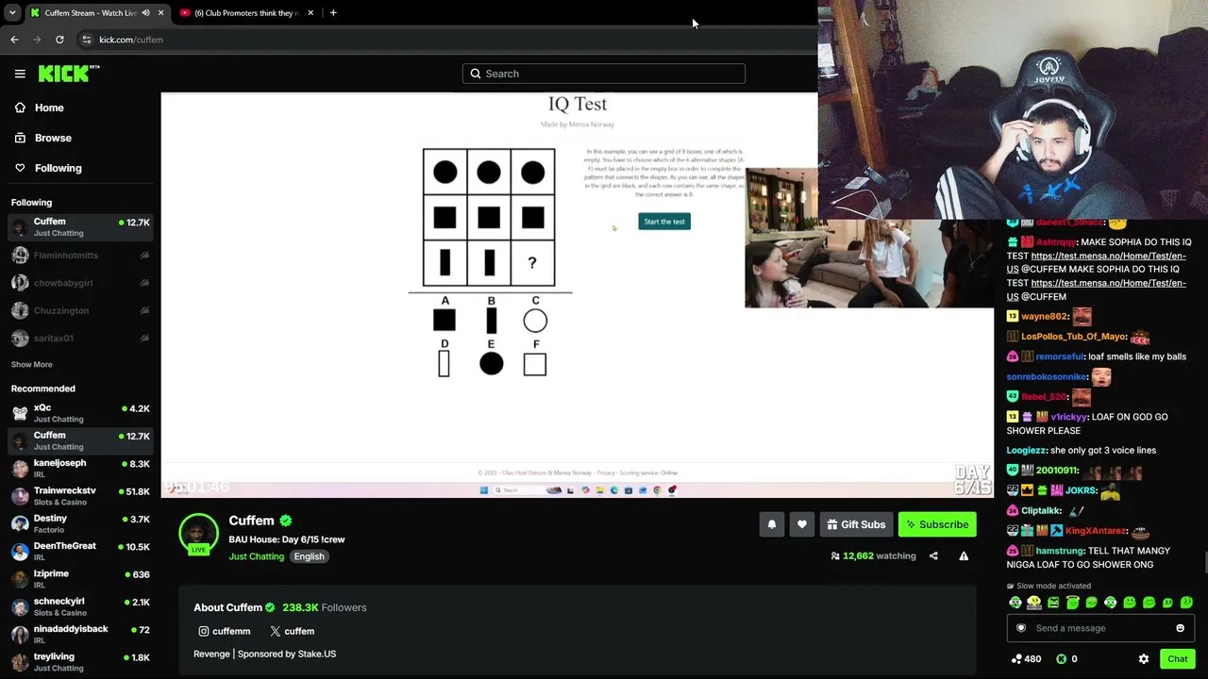Open the Just Chatting category link
This screenshot has width=1208, height=679.
click(256, 556)
